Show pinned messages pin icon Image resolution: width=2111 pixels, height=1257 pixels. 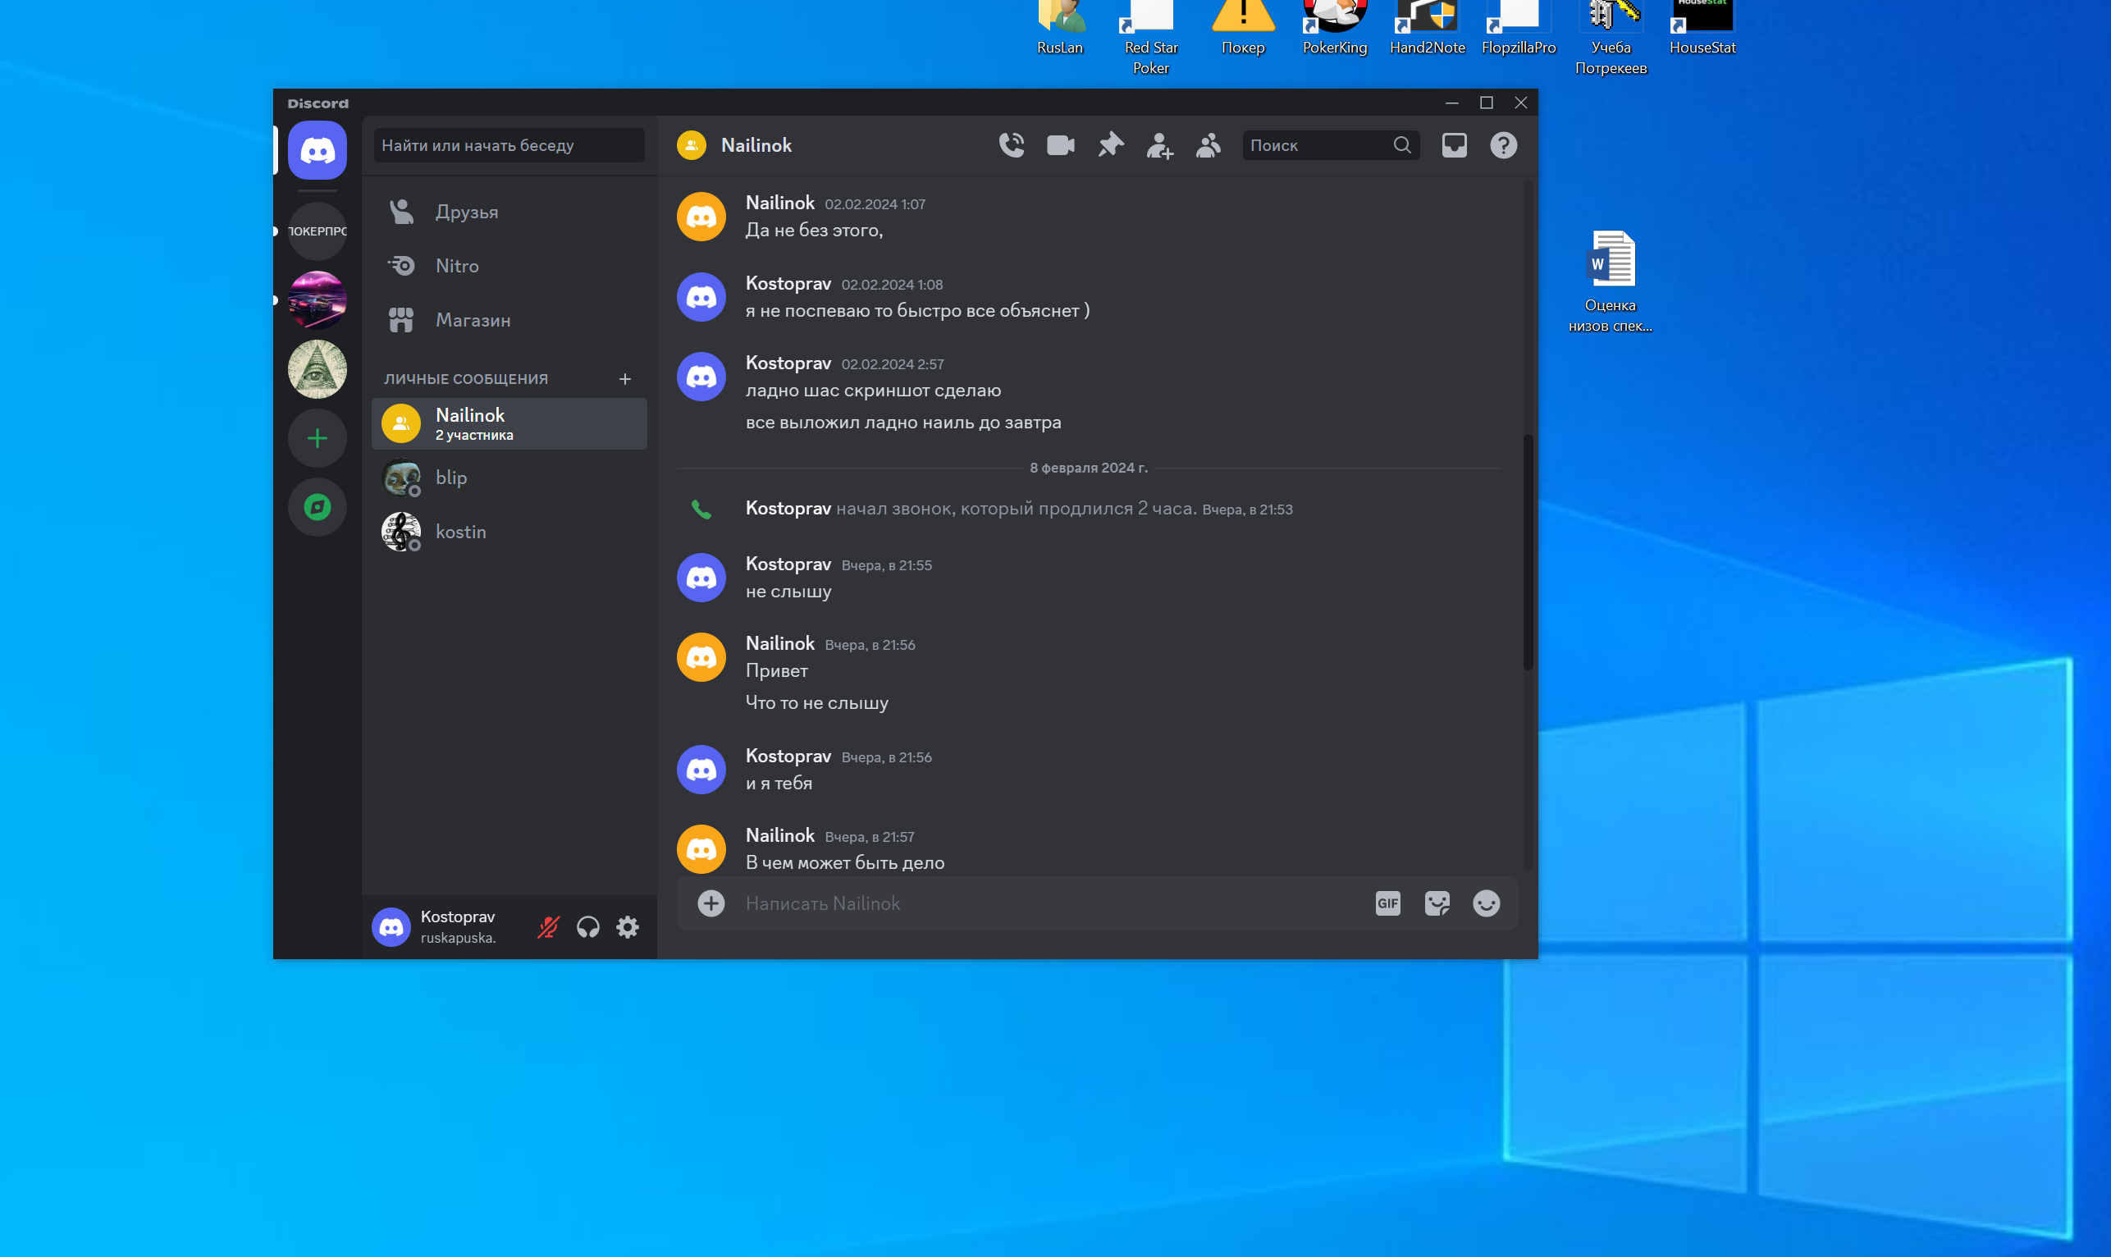click(1110, 146)
